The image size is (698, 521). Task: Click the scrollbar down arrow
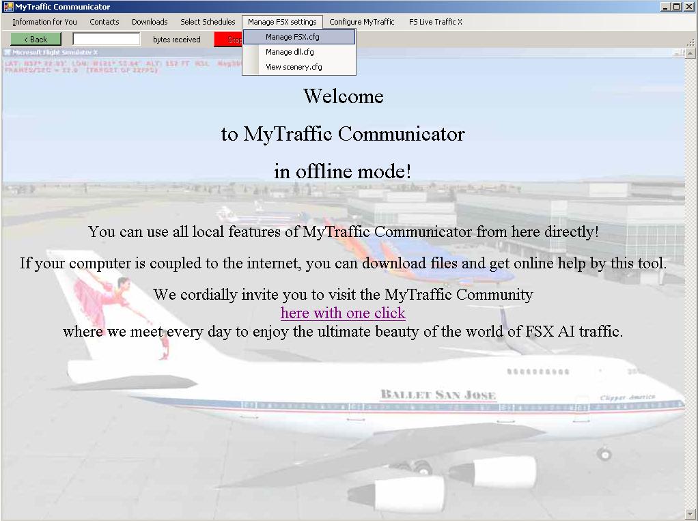click(x=690, y=514)
